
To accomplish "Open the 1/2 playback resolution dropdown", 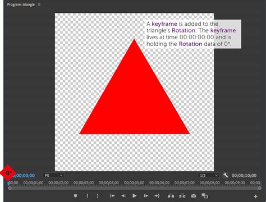I will [208, 175].
